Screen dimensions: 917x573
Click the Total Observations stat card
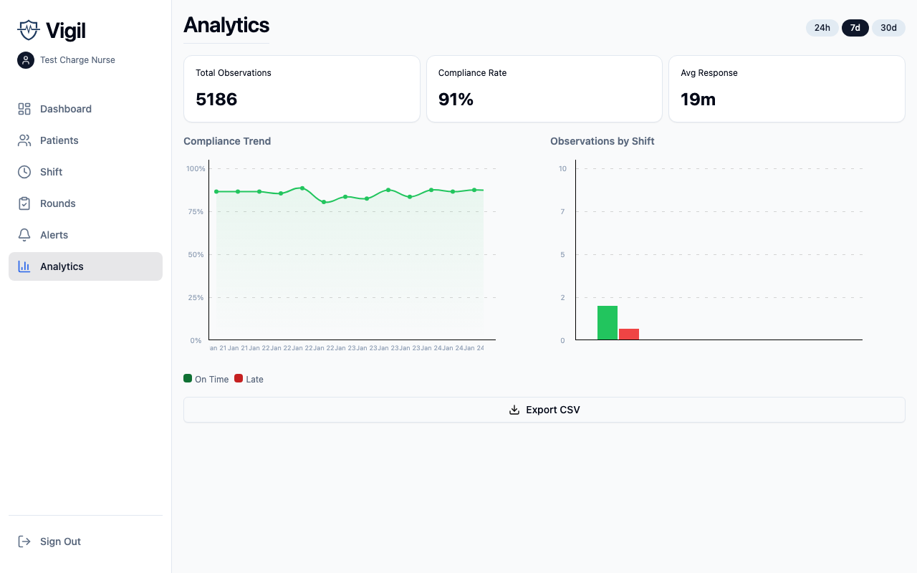coord(302,88)
